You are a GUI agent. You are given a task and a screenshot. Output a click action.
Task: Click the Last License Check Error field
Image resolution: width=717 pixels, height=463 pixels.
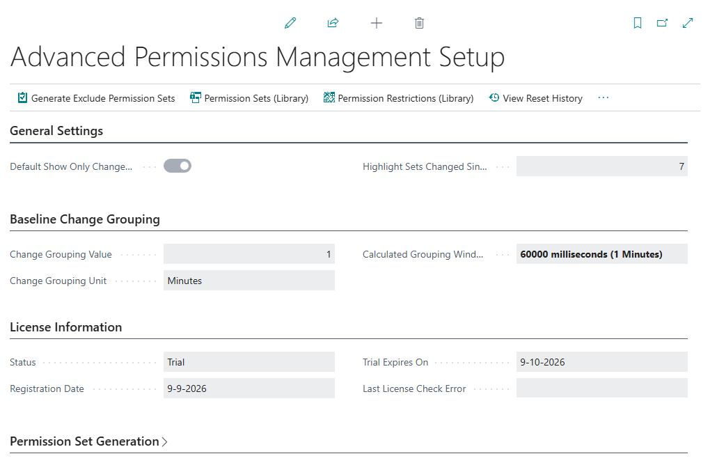[601, 388]
